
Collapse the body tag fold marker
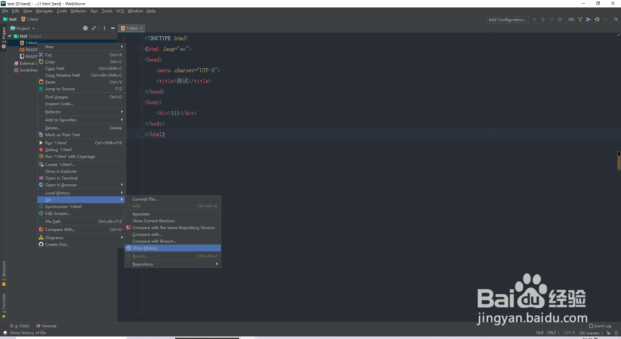tap(141, 102)
